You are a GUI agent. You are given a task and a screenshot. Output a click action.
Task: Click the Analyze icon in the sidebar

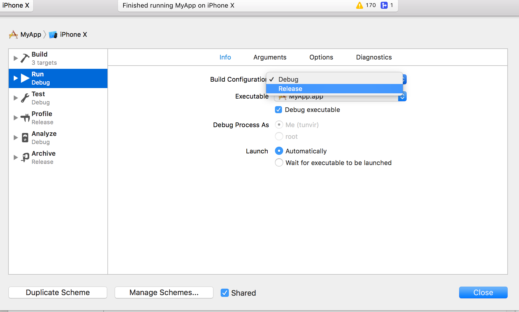pyautogui.click(x=25, y=138)
